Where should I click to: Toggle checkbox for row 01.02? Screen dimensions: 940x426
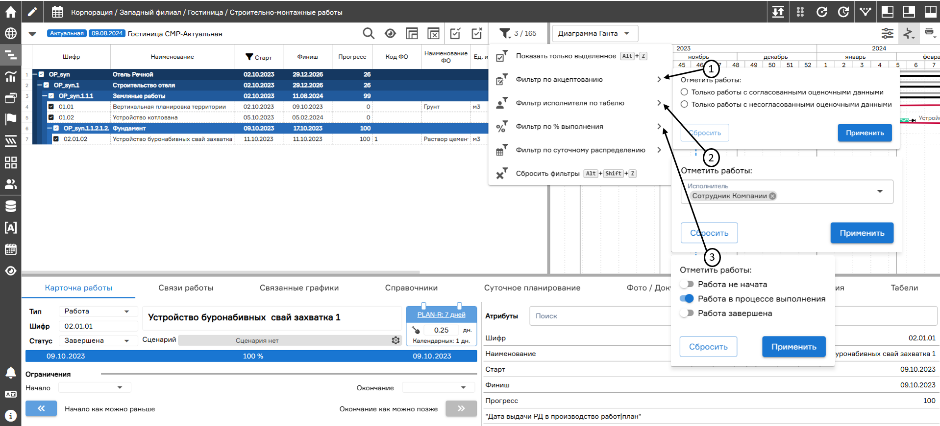51,117
